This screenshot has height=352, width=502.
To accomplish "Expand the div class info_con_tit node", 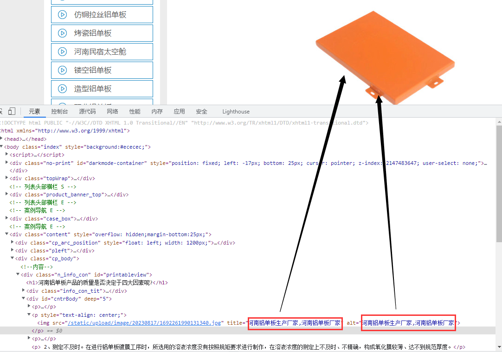I will [x=24, y=290].
